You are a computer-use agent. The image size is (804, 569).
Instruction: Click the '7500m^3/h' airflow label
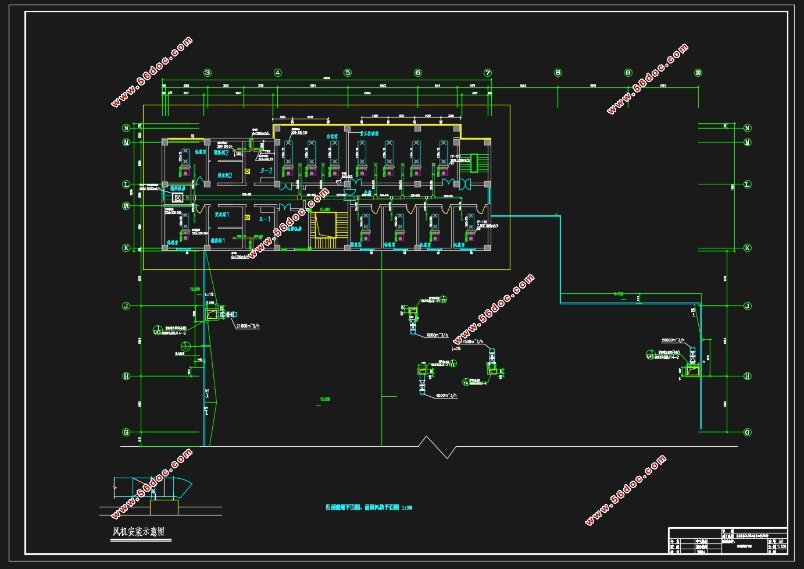(471, 342)
